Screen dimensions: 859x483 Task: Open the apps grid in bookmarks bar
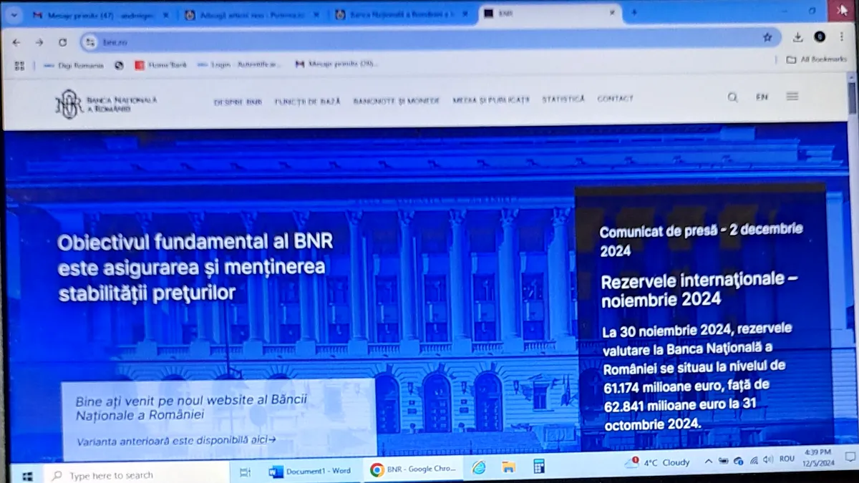point(19,65)
